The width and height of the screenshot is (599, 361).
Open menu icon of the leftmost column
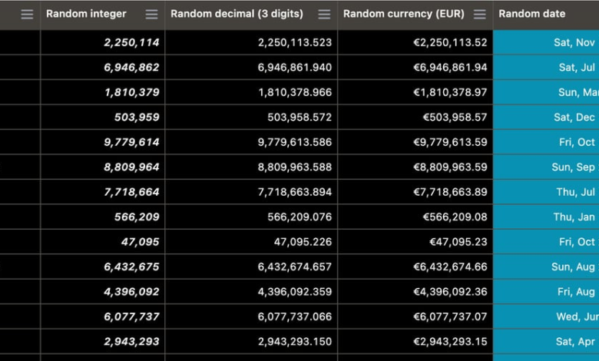[27, 15]
